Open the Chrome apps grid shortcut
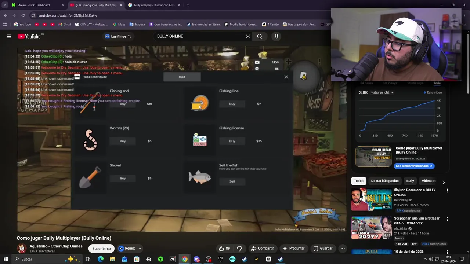Viewport: 470px width, 264px height. (x=5, y=25)
